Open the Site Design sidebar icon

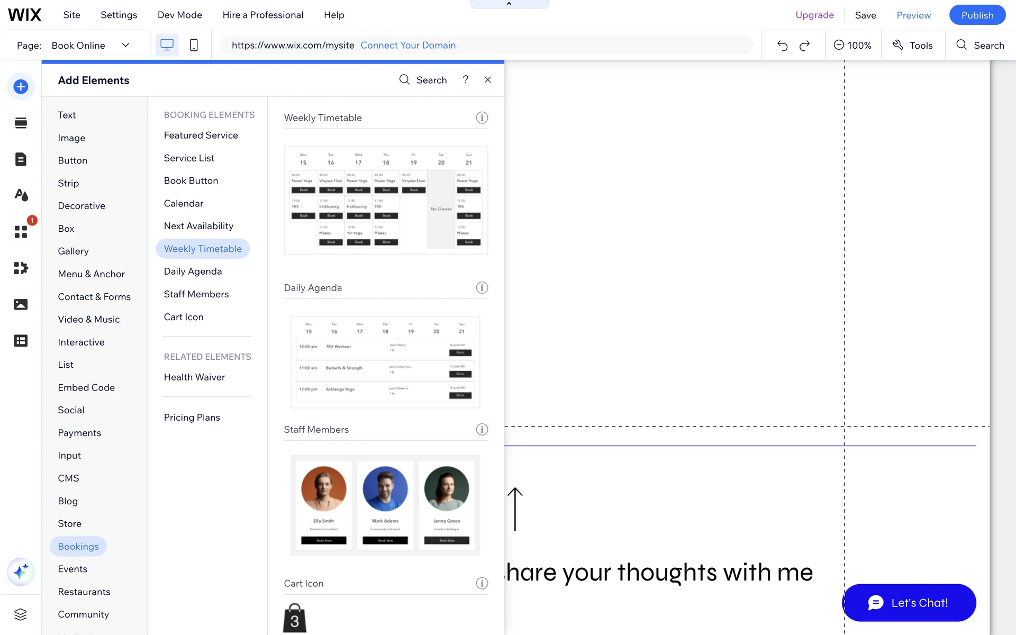(x=21, y=195)
